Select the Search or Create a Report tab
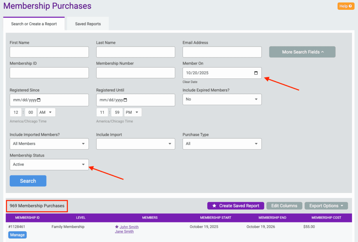 pos(34,24)
